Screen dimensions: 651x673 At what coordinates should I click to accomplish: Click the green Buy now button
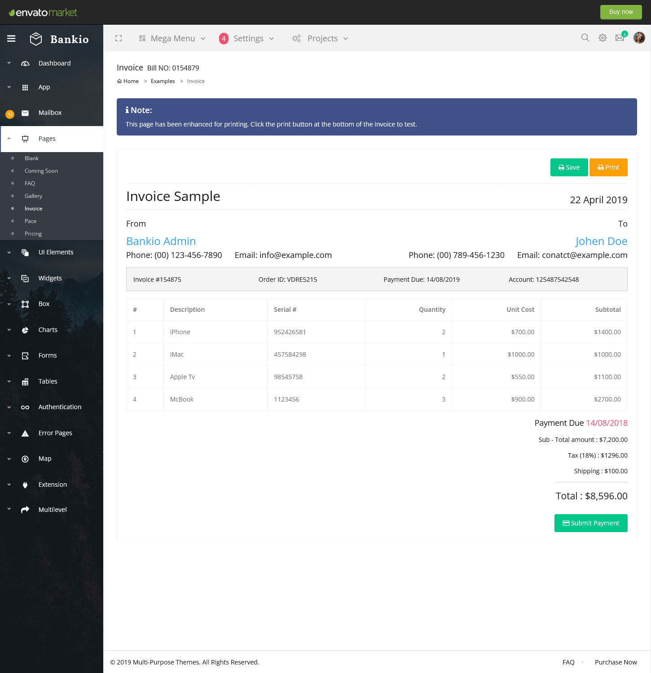(x=621, y=12)
